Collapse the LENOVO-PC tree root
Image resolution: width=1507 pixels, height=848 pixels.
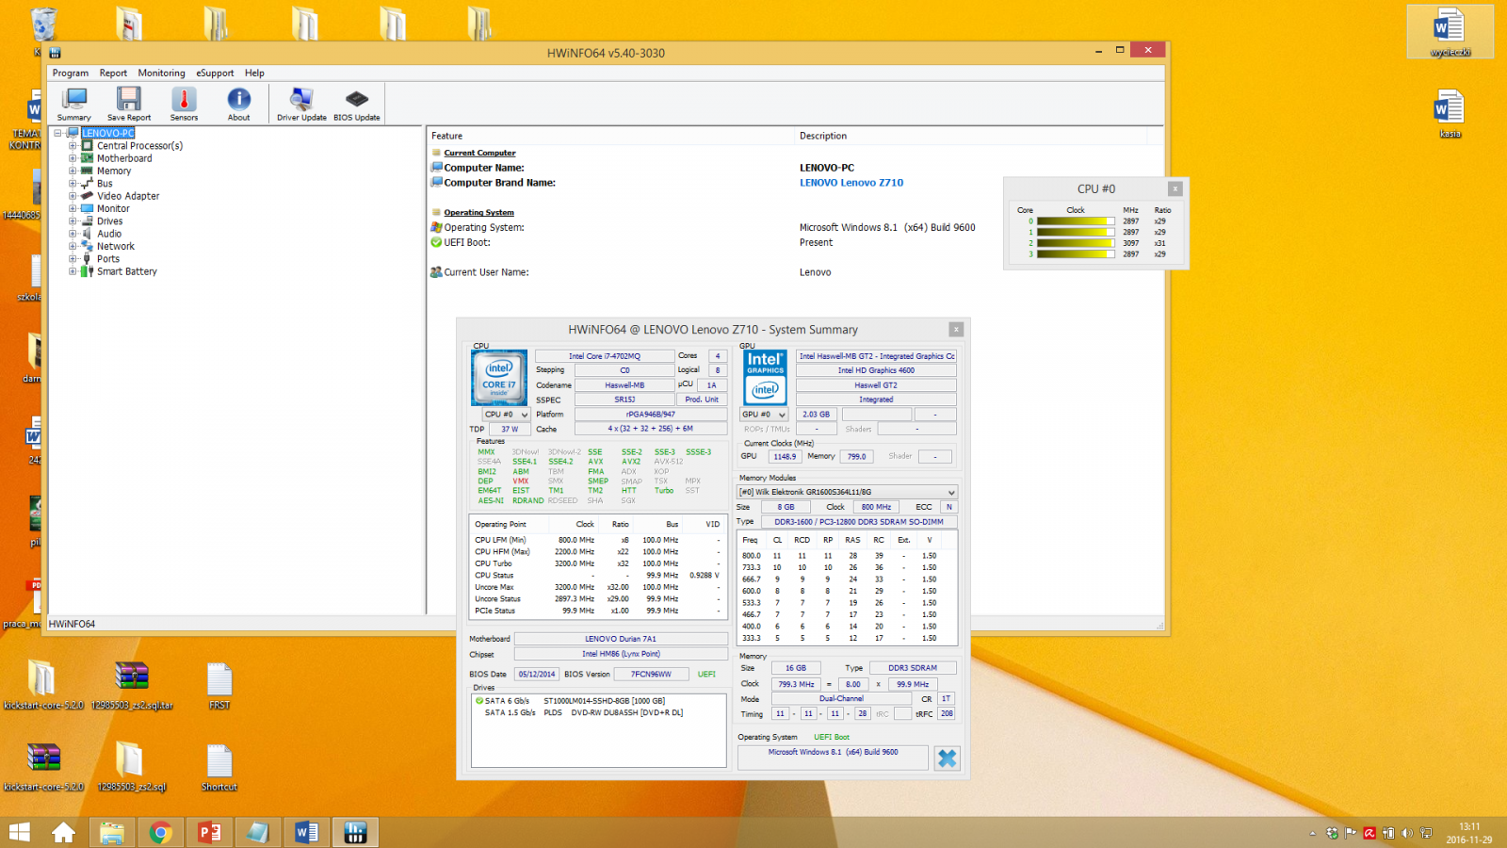(58, 133)
